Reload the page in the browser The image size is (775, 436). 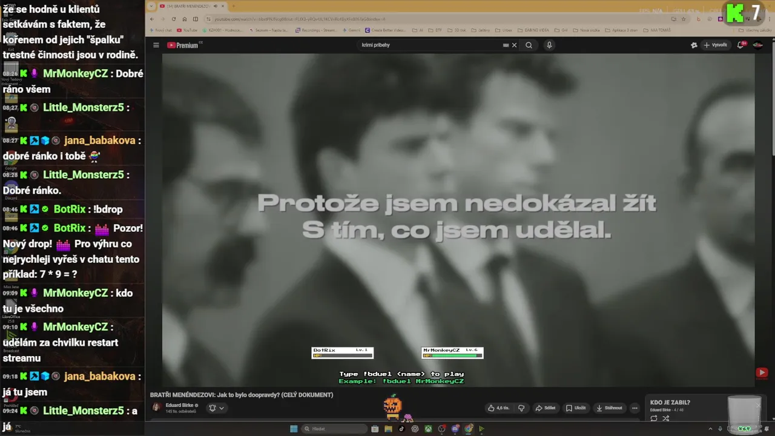174,19
